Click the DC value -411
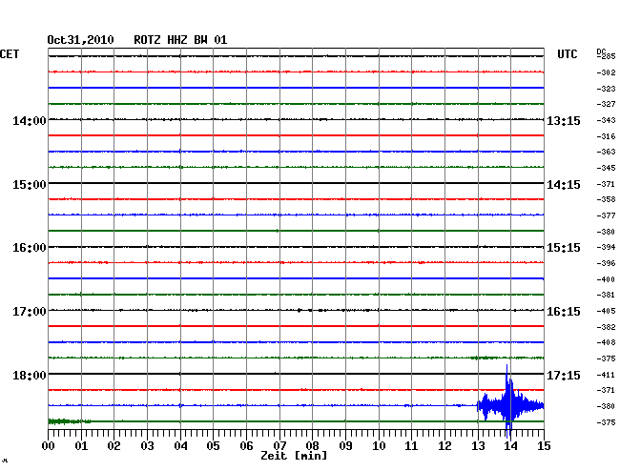This screenshot has width=620, height=471. tap(606, 375)
